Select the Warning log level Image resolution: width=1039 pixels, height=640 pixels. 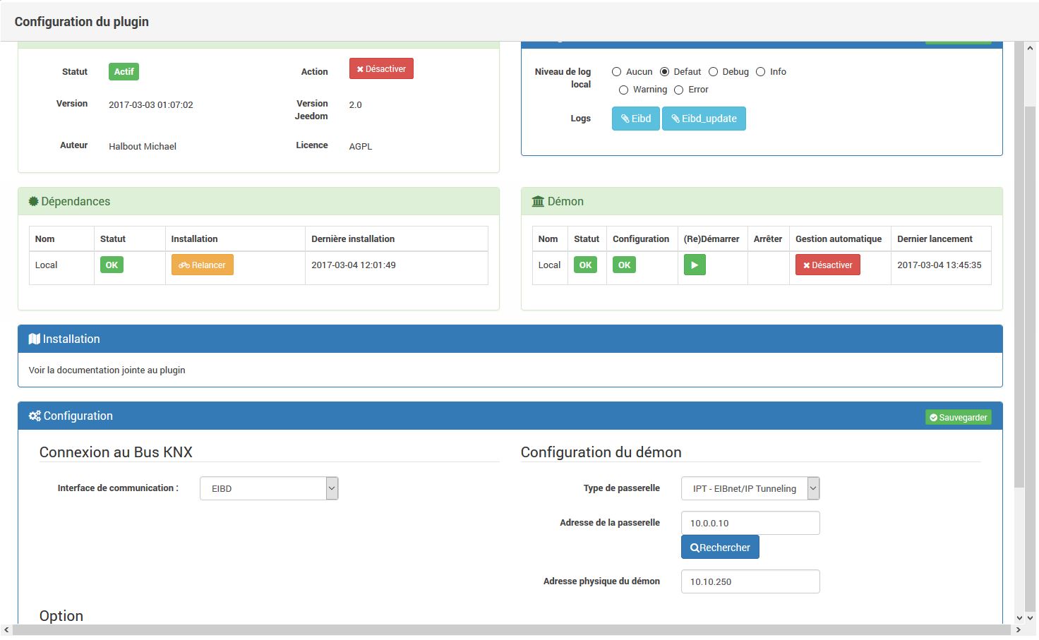pyautogui.click(x=623, y=90)
